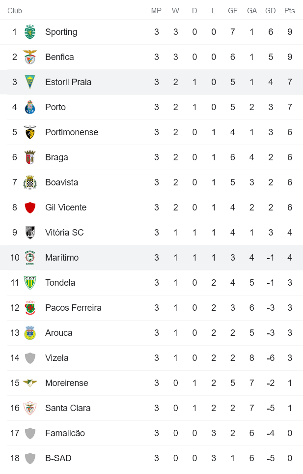This screenshot has height=474, width=303.
Task: Click the Gil Vicente red shield icon
Action: [x=30, y=207]
